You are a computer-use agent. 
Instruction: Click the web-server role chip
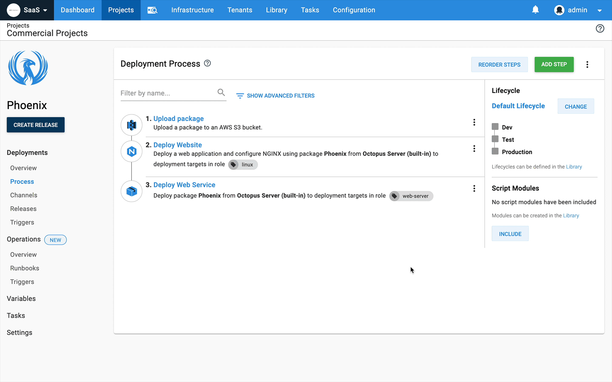[411, 196]
